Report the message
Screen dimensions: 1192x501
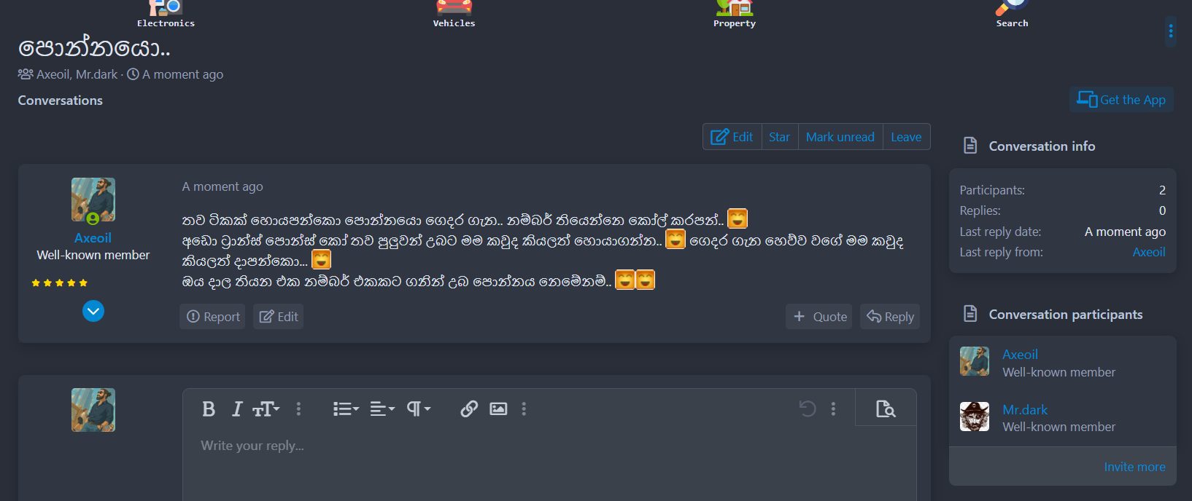(x=213, y=317)
